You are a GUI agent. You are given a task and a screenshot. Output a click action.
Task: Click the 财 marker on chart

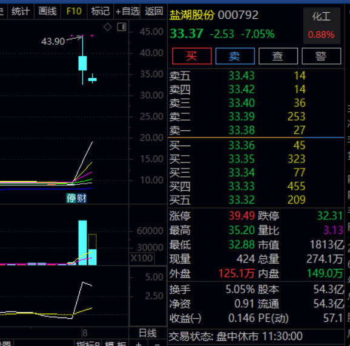pyautogui.click(x=82, y=198)
